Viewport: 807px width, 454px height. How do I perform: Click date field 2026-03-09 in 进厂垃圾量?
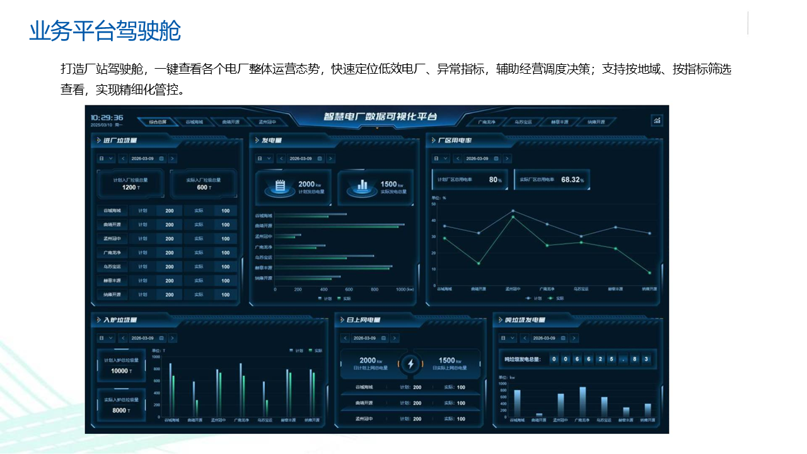click(148, 159)
